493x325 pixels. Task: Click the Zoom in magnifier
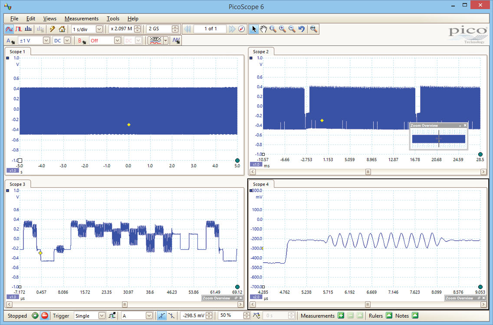[283, 29]
